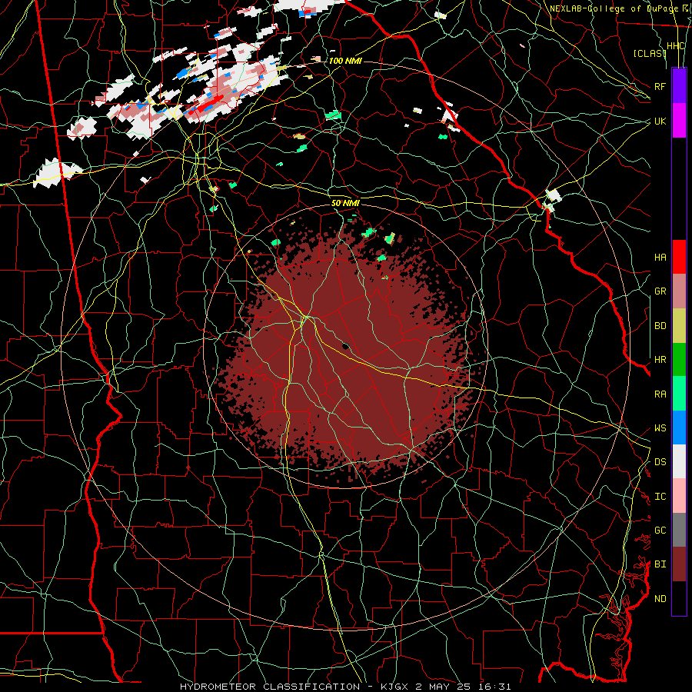Image resolution: width=692 pixels, height=692 pixels.
Task: Click the UK legend label
Action: click(x=660, y=121)
